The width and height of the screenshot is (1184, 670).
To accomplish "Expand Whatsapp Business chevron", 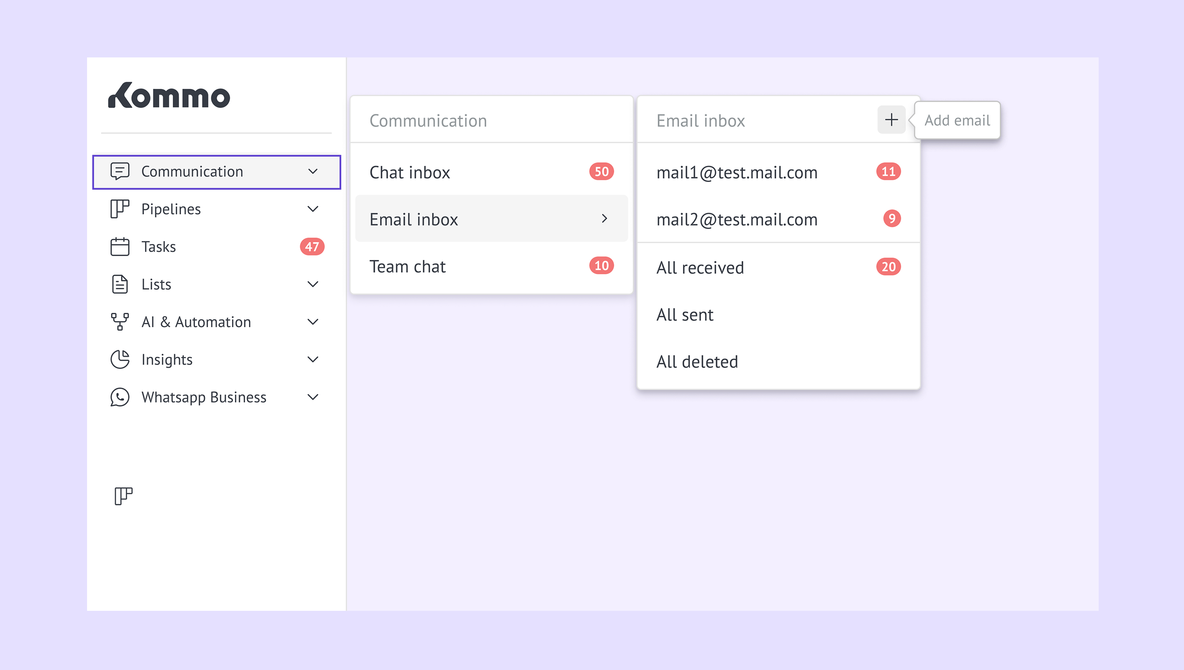I will [313, 397].
